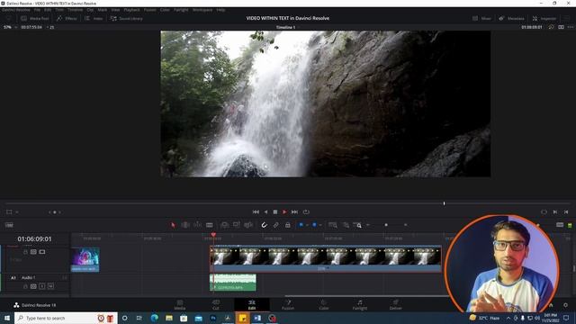Open Microsoft Edge from the taskbar

pos(154,318)
